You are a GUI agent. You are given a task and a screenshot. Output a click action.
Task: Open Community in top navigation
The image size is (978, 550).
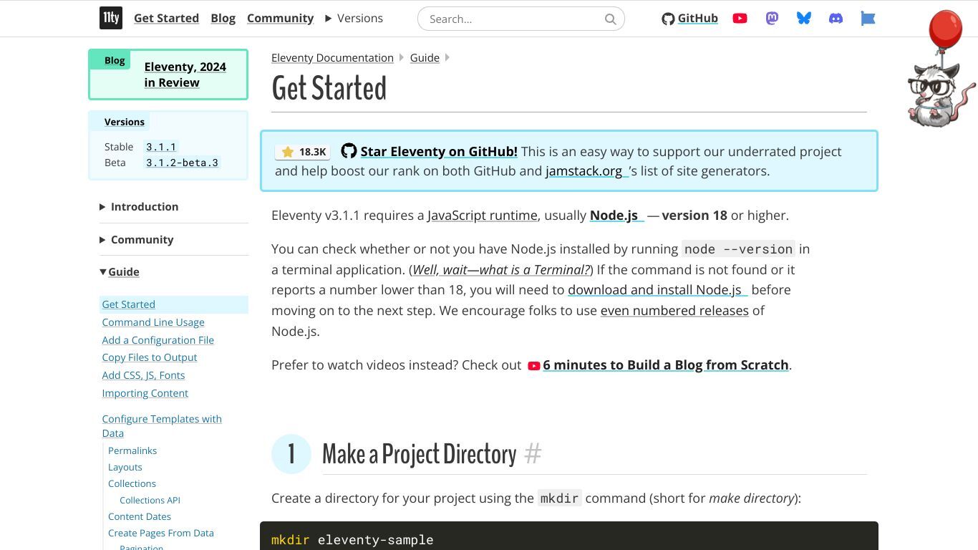(280, 18)
